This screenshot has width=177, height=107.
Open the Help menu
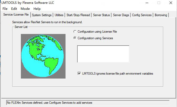click(x=37, y=9)
